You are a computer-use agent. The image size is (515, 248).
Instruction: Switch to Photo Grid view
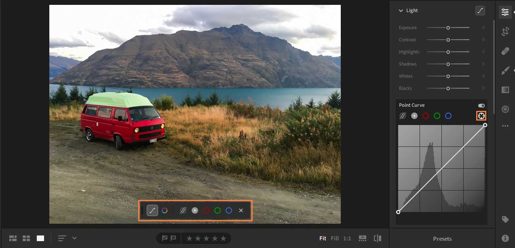(13, 238)
